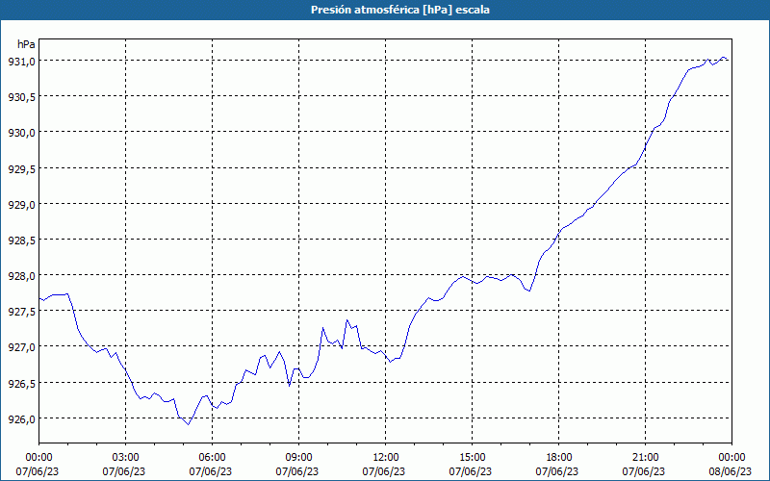Click the 928,5 y-axis value
Viewport: 770px width, 481px height.
click(x=21, y=240)
